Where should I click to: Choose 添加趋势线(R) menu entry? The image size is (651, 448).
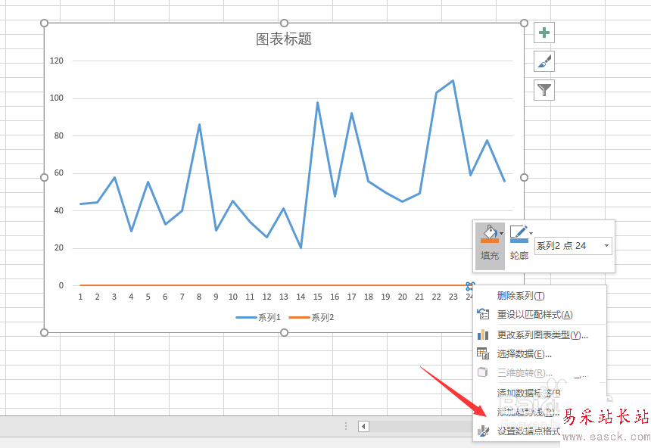click(x=528, y=412)
